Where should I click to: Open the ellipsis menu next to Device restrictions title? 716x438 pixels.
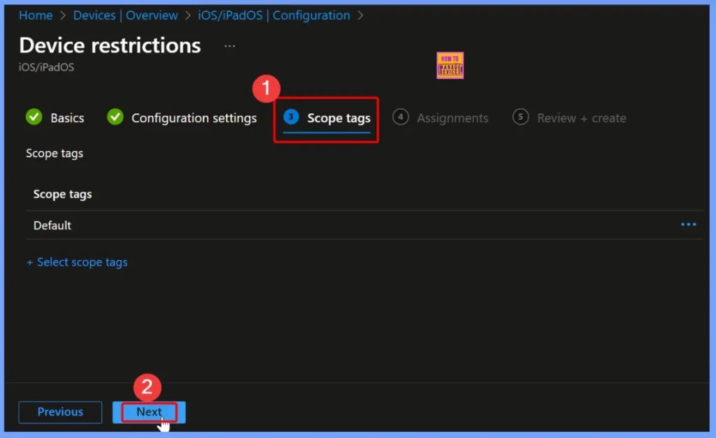229,45
